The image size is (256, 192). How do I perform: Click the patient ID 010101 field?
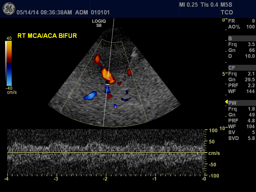(100, 13)
